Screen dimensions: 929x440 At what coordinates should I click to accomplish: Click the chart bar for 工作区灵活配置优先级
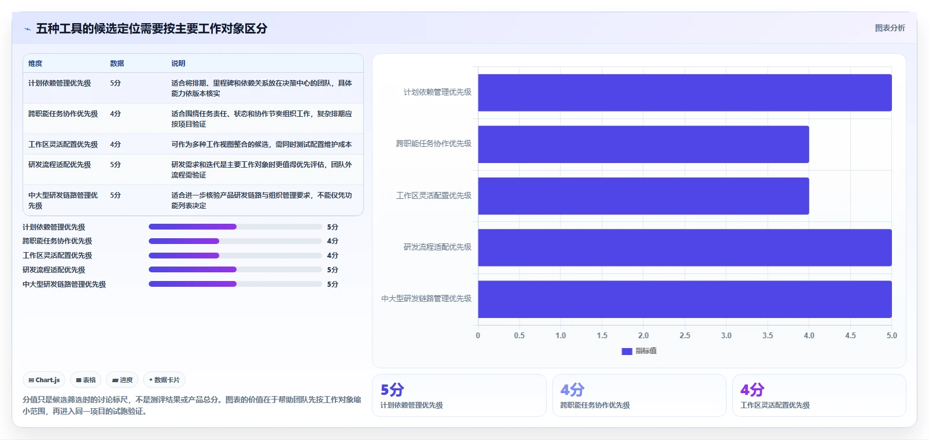(x=643, y=196)
